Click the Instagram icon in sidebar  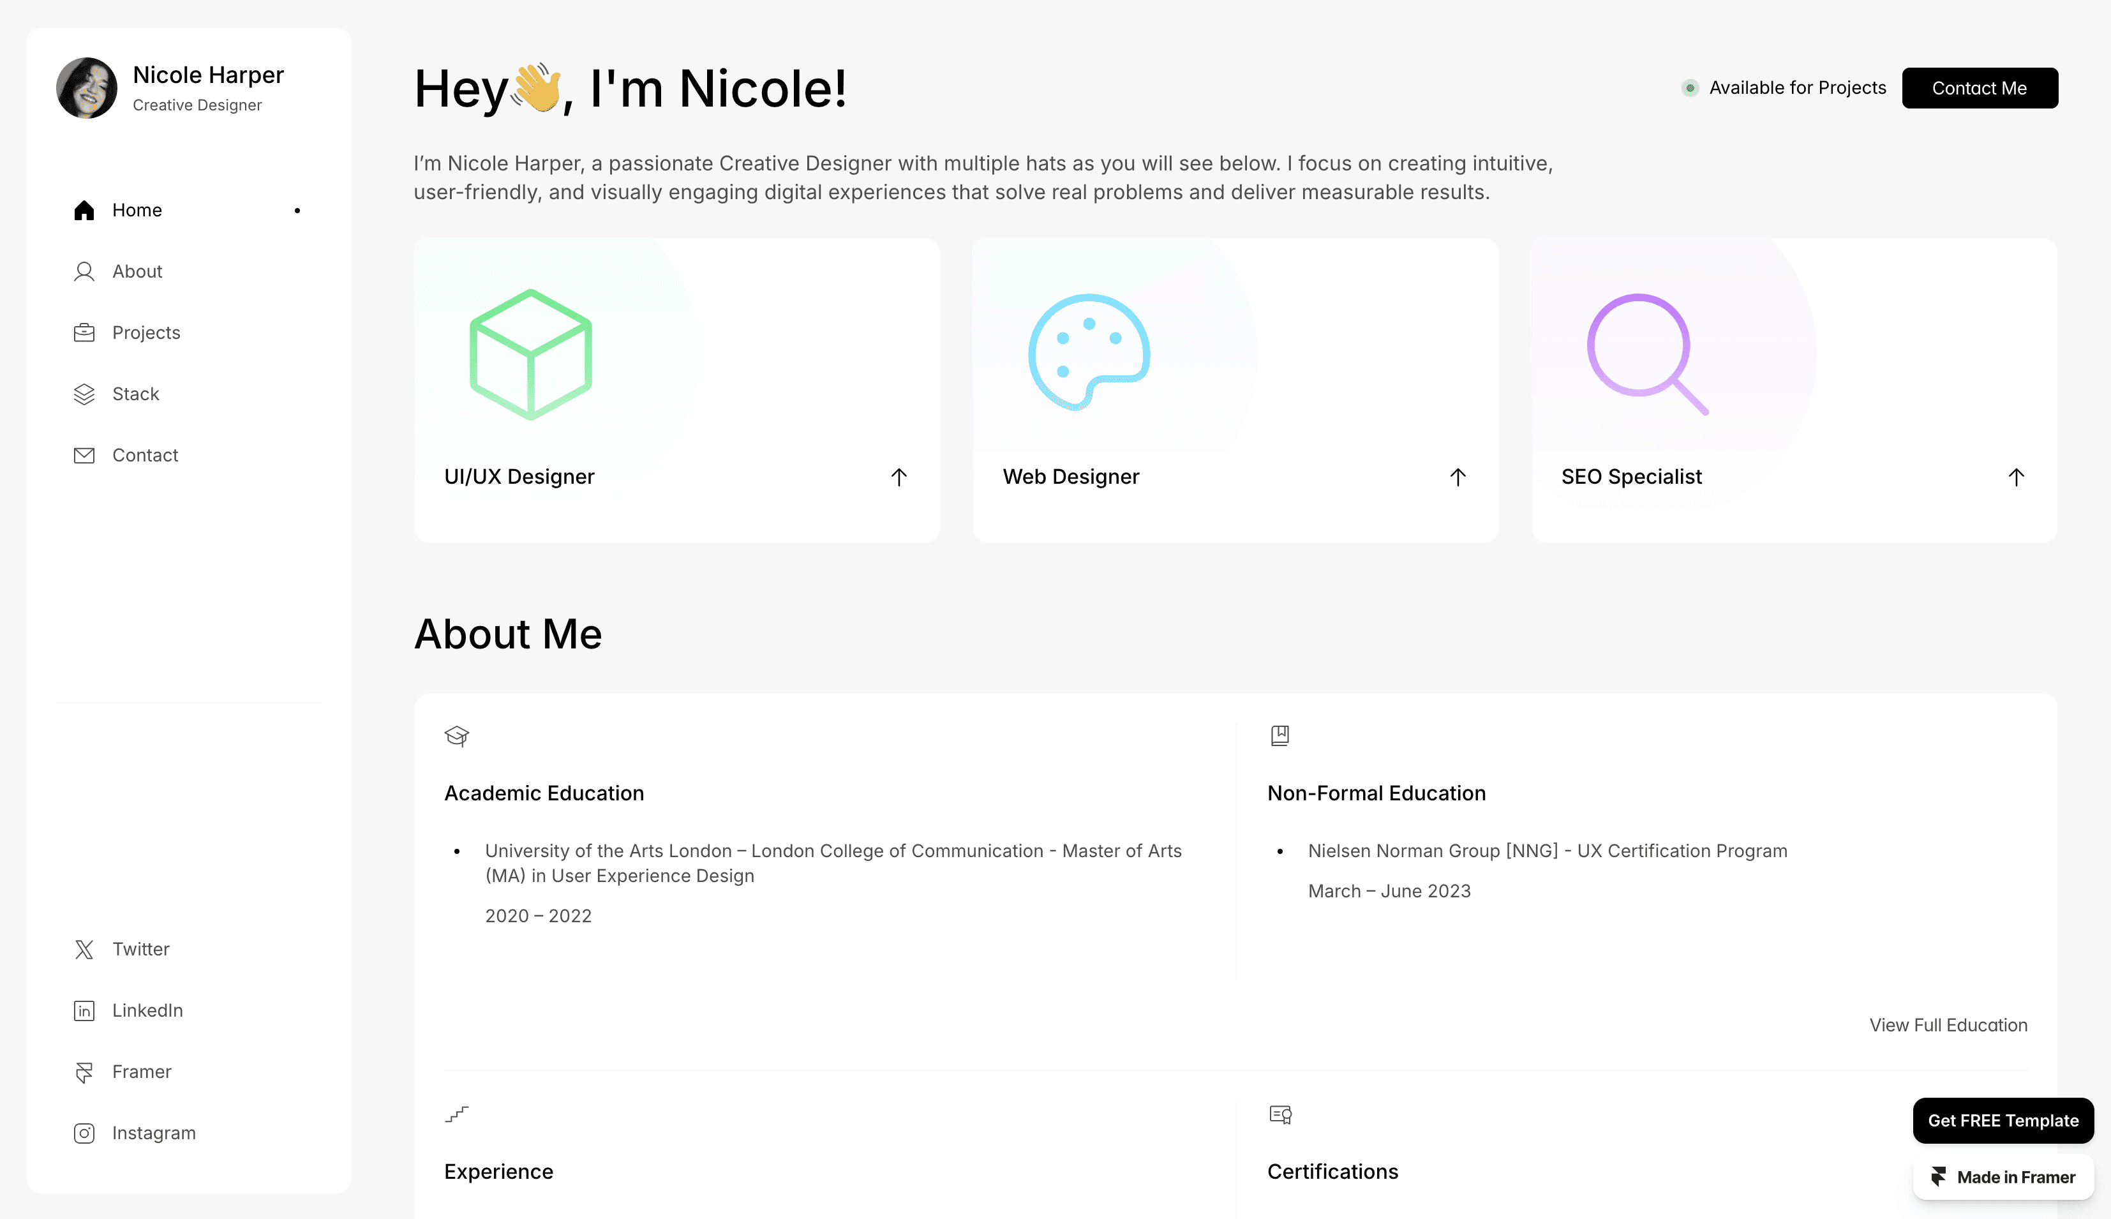[84, 1132]
